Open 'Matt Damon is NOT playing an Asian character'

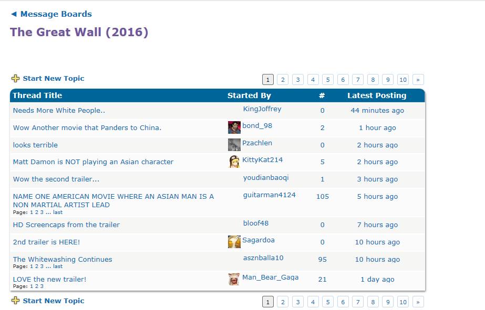[93, 162]
